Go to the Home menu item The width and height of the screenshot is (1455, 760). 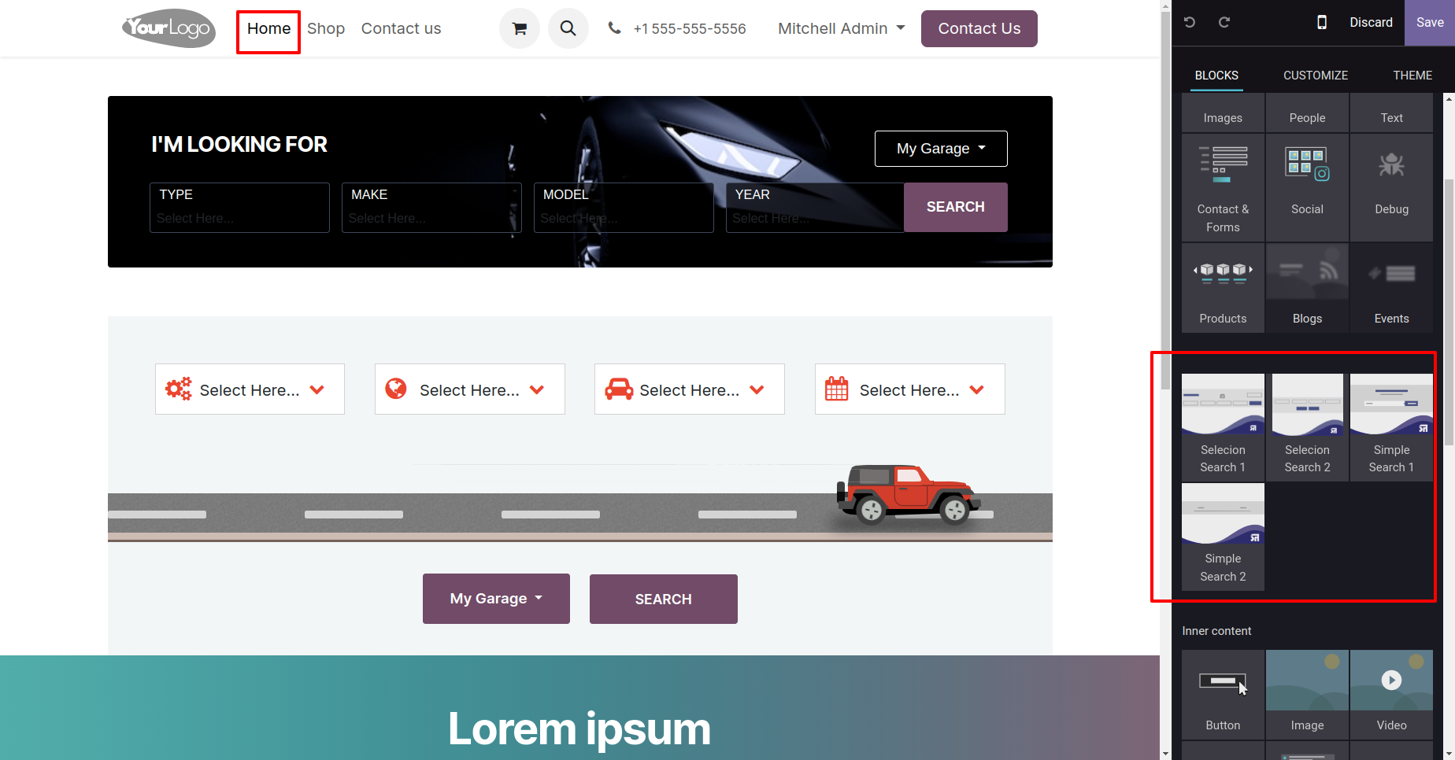pos(268,28)
